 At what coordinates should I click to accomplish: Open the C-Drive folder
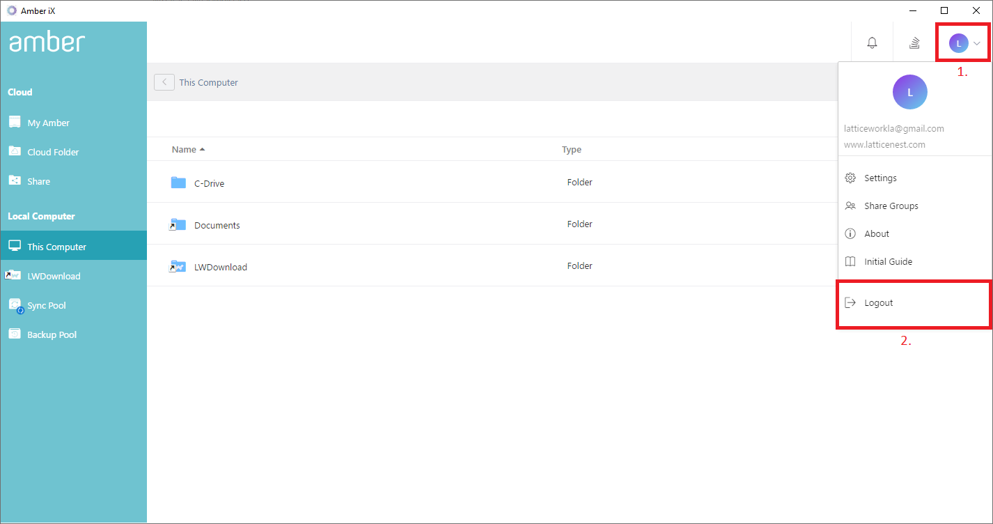[x=209, y=183]
